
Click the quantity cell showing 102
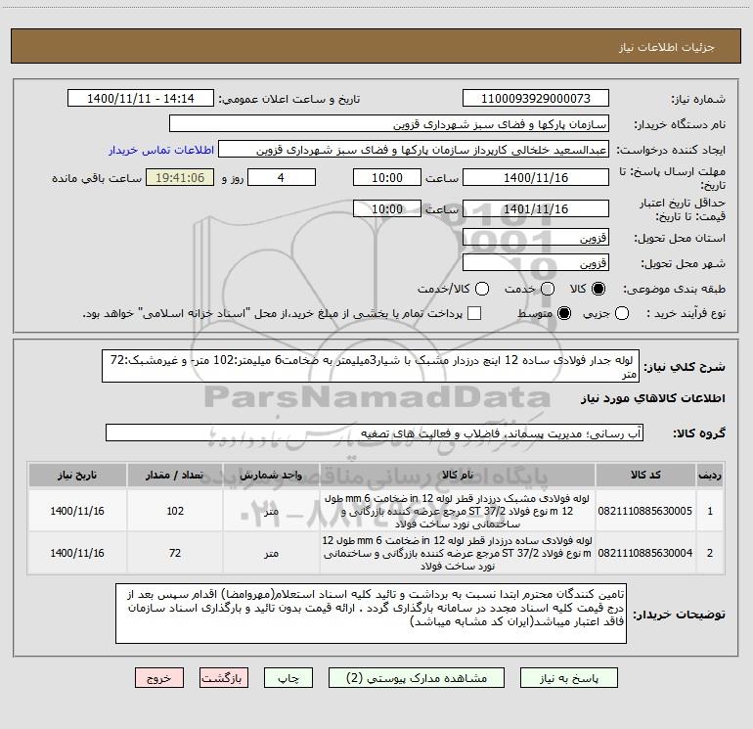click(x=175, y=511)
